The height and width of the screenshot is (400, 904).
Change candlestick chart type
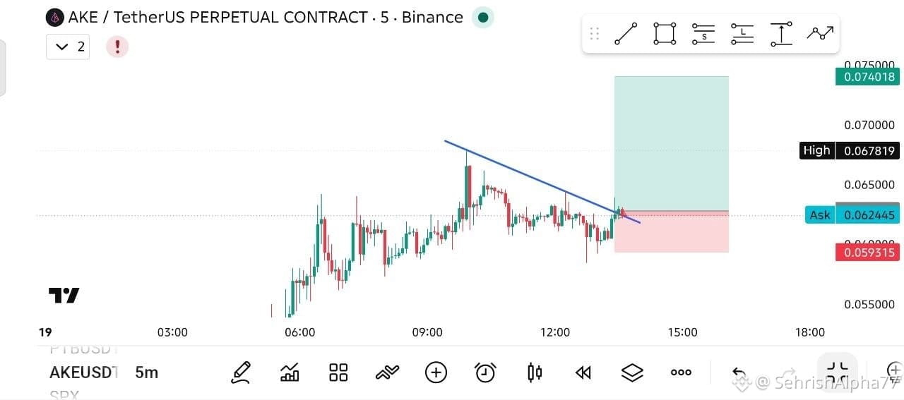[x=535, y=372]
